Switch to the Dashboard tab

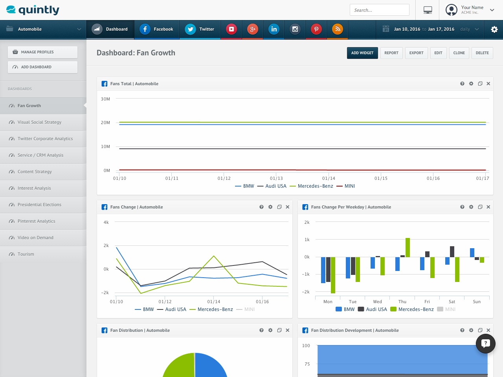pyautogui.click(x=110, y=29)
